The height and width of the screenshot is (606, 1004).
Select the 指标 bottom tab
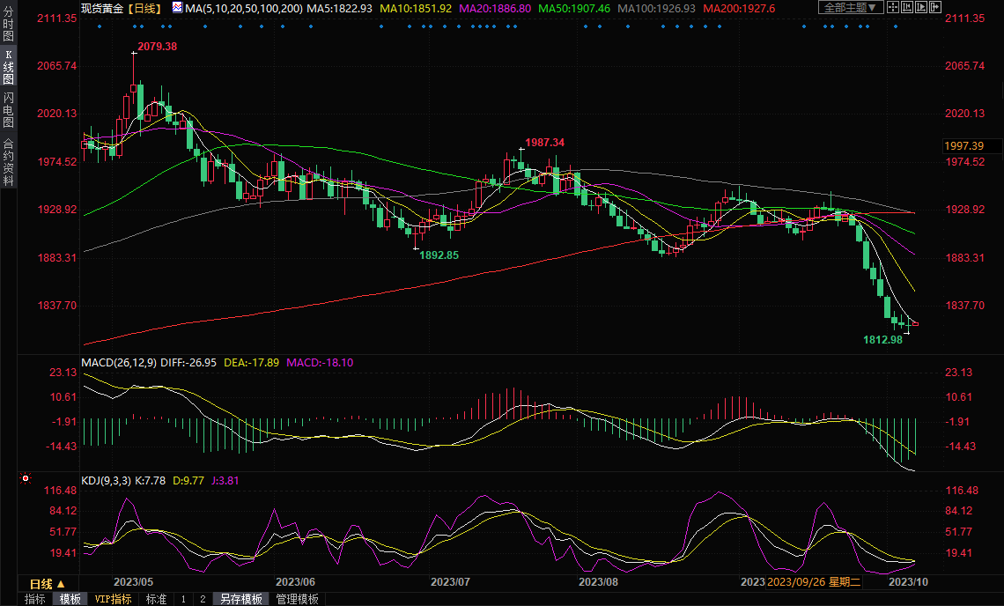click(35, 599)
